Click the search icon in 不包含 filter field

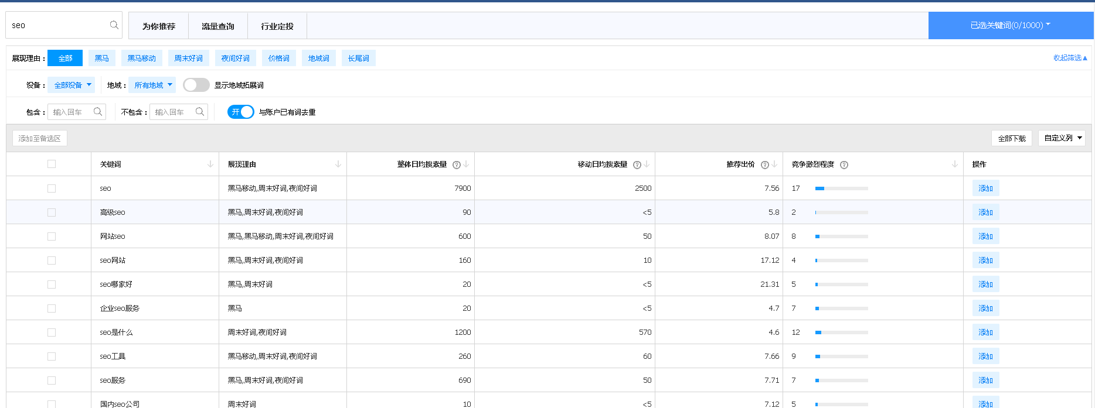tap(200, 112)
